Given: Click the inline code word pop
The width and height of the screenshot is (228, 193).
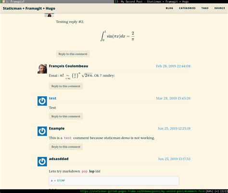Looking at the screenshot, I should pos(85,171).
